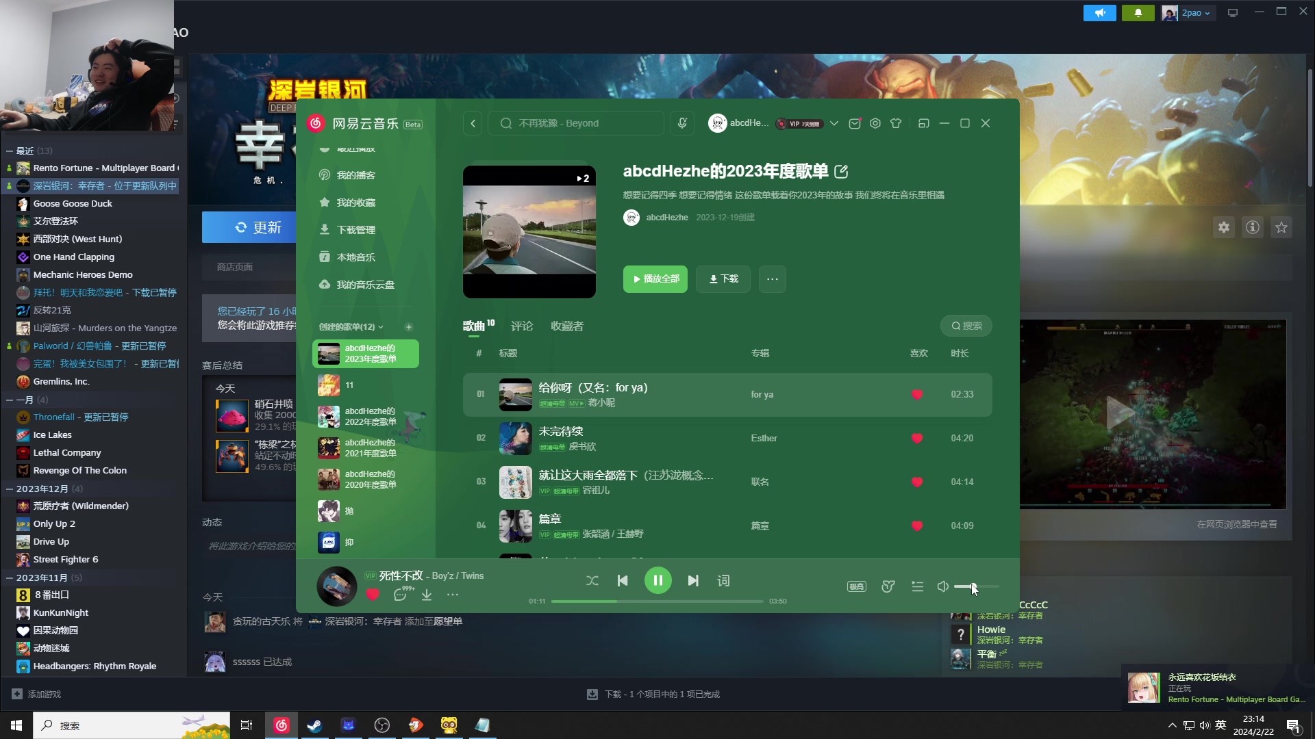Open the playlist more options ellipsis
This screenshot has width=1315, height=739.
point(773,279)
